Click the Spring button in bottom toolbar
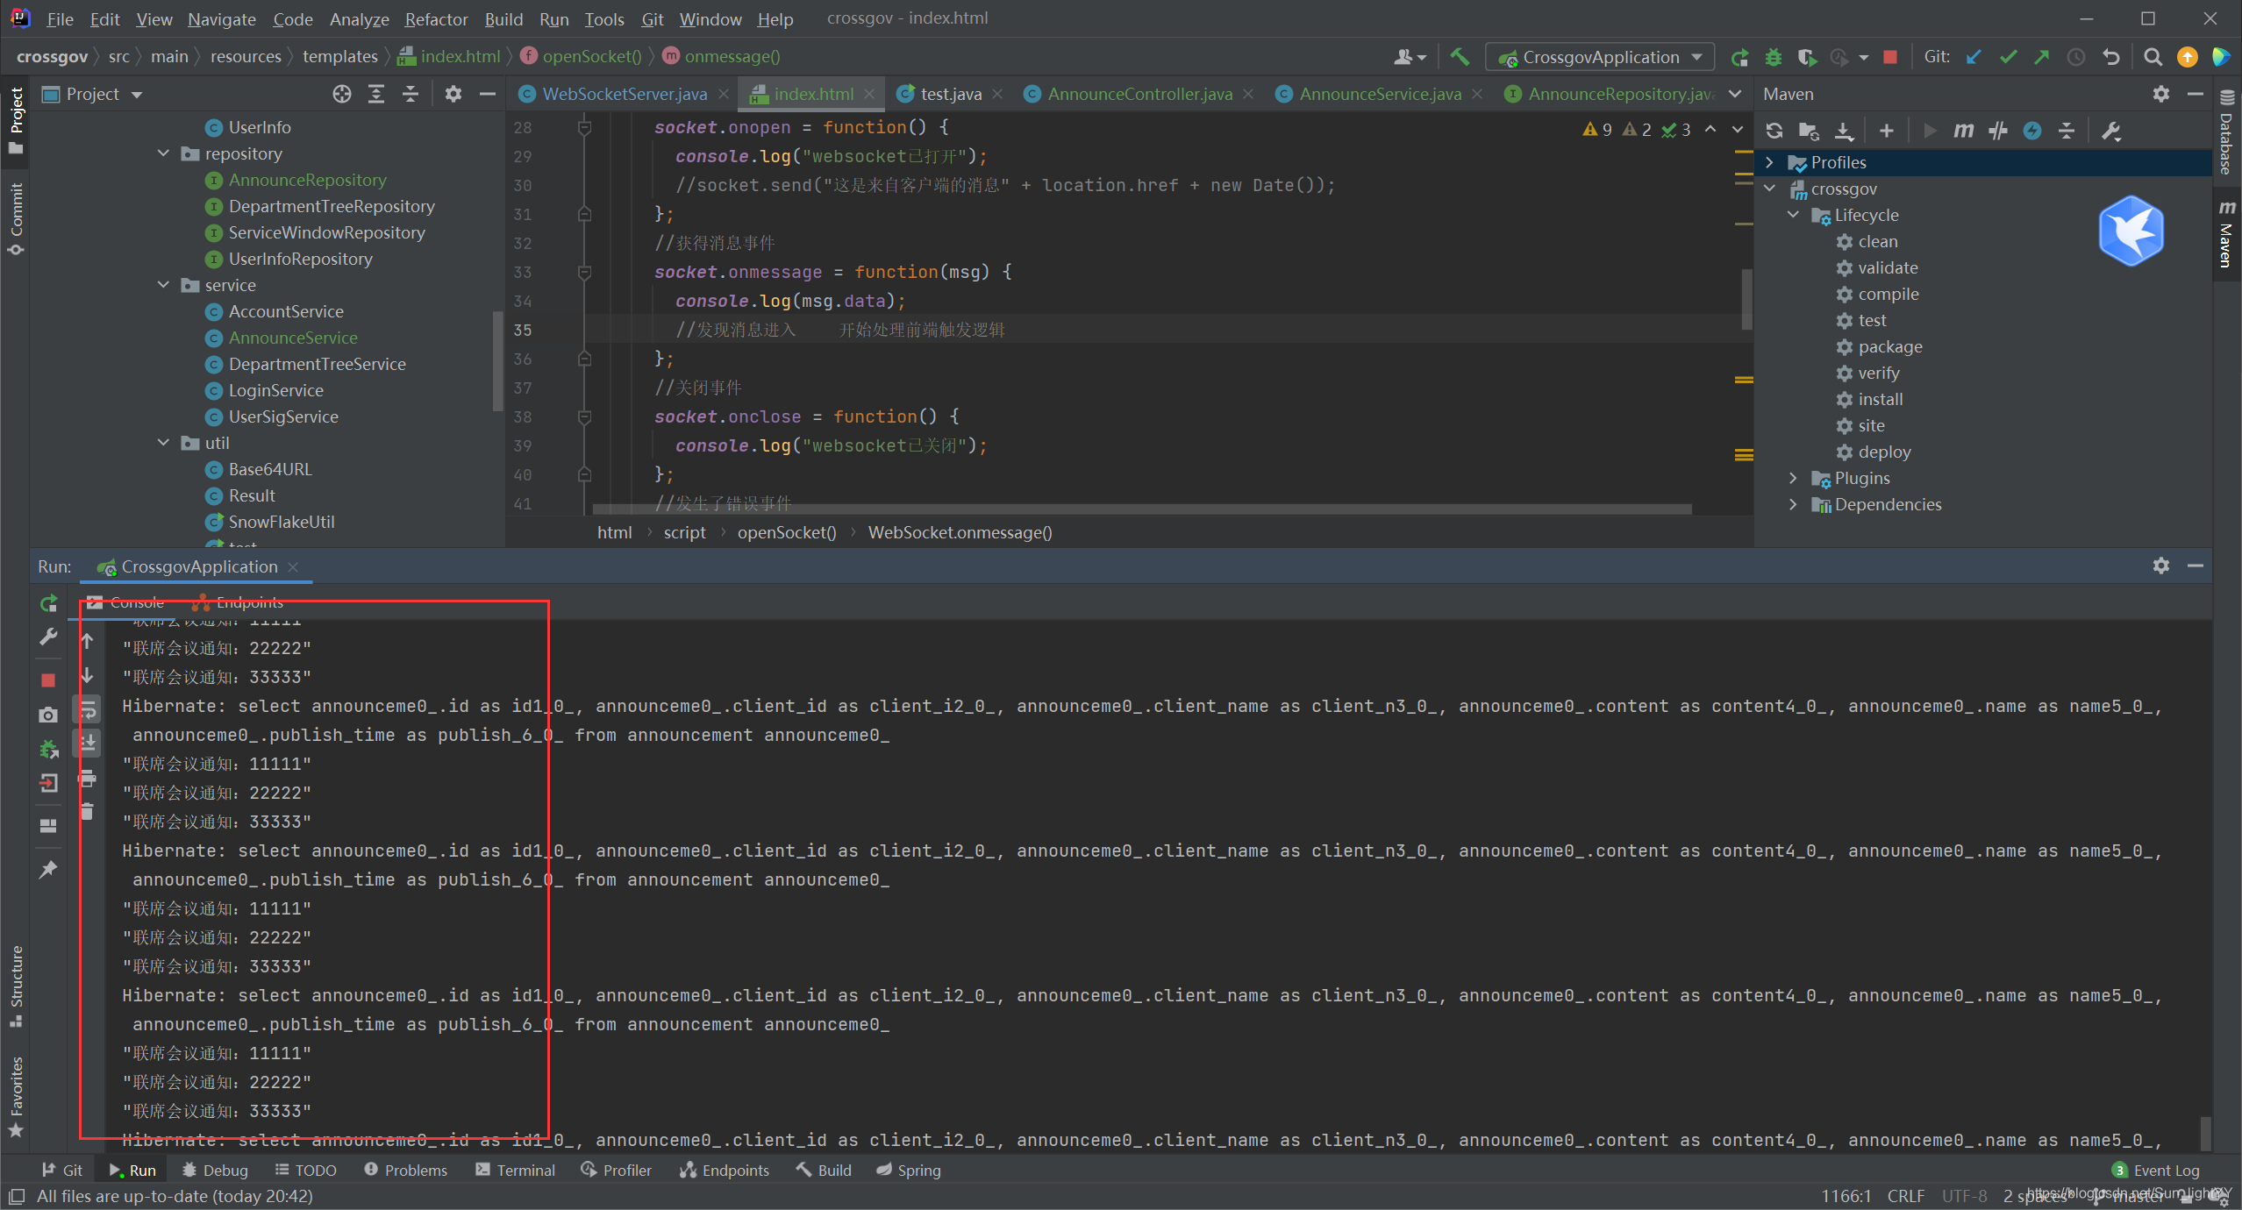Image resolution: width=2242 pixels, height=1210 pixels. (912, 1170)
